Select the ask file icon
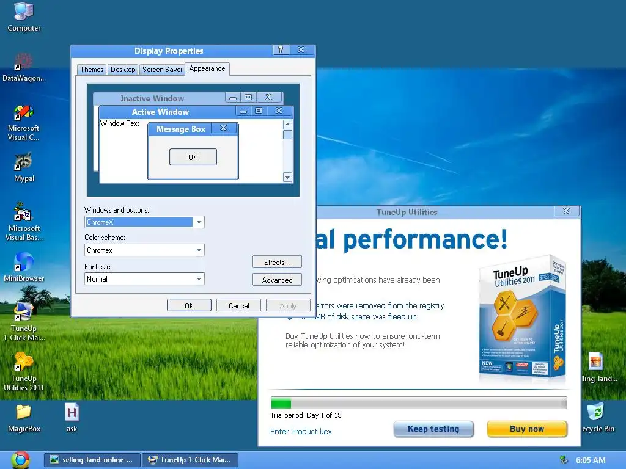 [x=72, y=418]
